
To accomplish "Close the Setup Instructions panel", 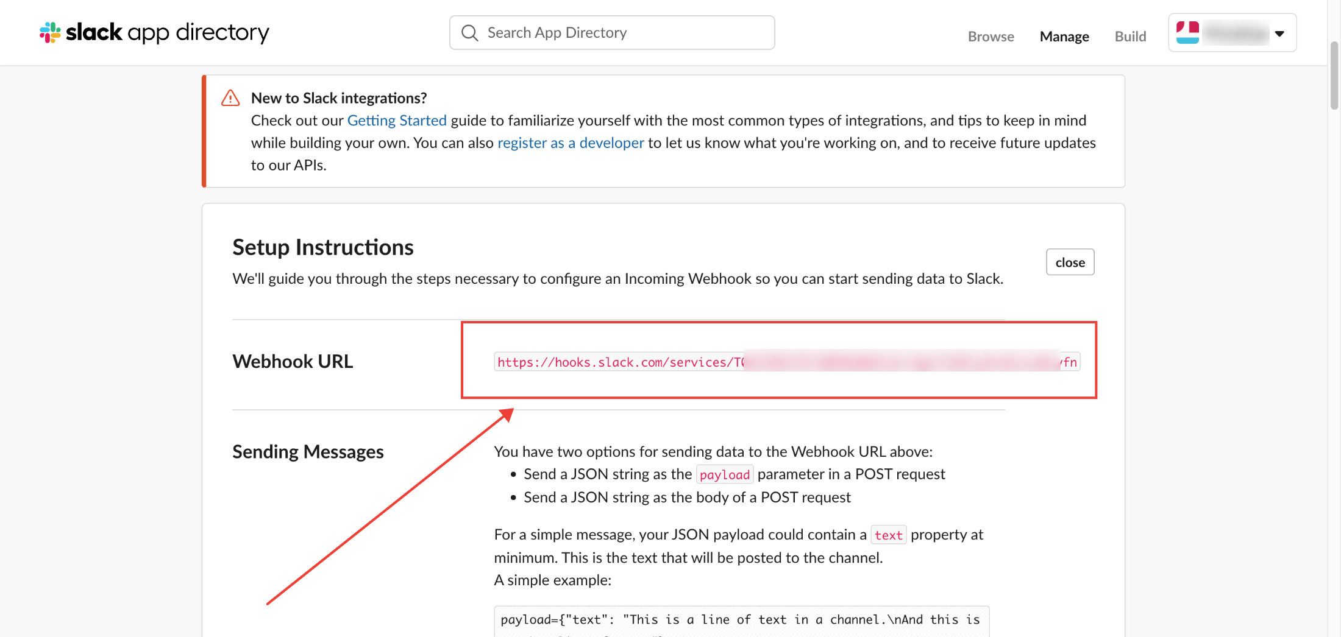I will coord(1070,262).
